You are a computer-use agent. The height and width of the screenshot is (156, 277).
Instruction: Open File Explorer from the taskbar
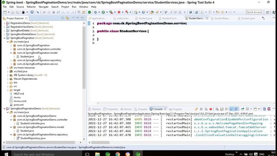tap(97, 154)
